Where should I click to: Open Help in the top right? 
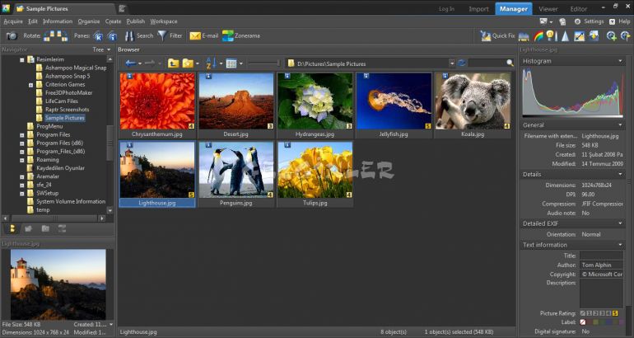(x=620, y=21)
